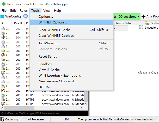Click the 304 session diamond icon

3,37
